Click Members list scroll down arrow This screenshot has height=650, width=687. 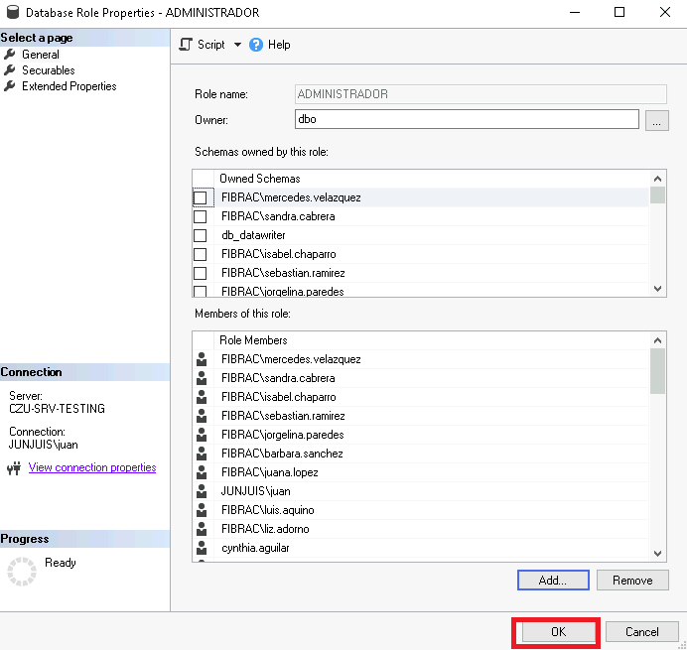pos(657,553)
